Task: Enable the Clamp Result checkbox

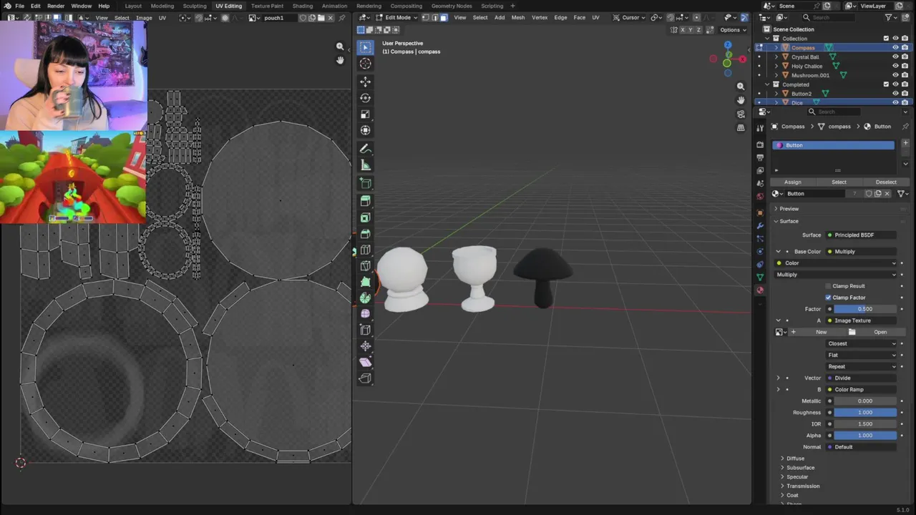Action: pyautogui.click(x=828, y=286)
